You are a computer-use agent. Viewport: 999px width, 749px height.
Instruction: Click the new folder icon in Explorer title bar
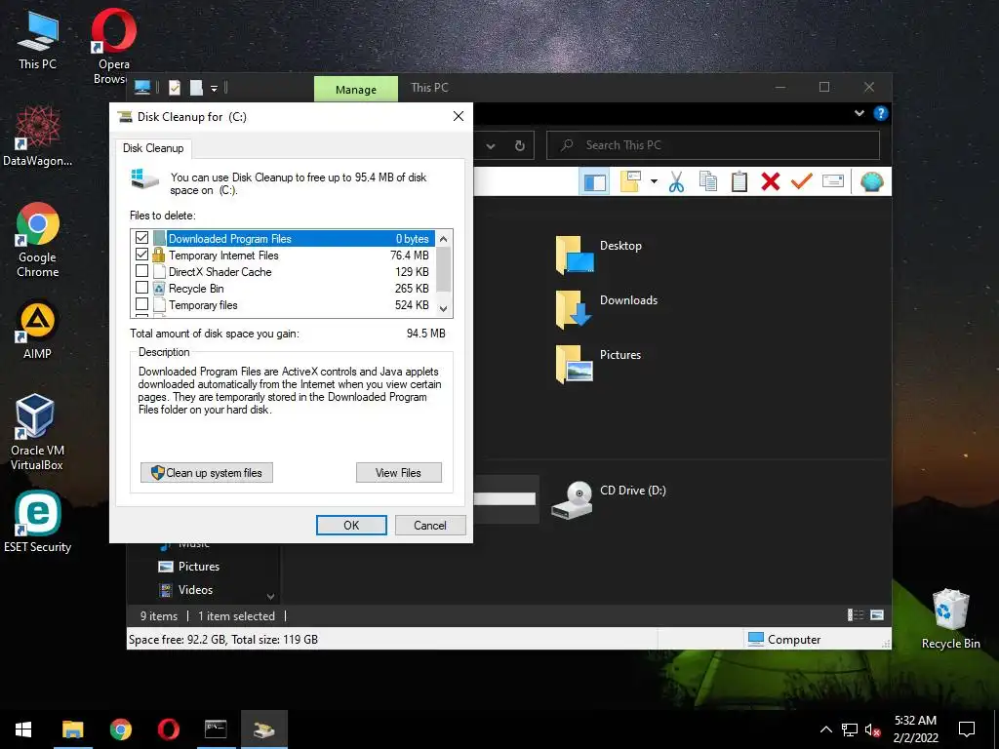(196, 87)
